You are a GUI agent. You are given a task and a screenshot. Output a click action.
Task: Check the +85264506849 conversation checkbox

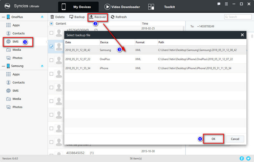[x=51, y=33]
